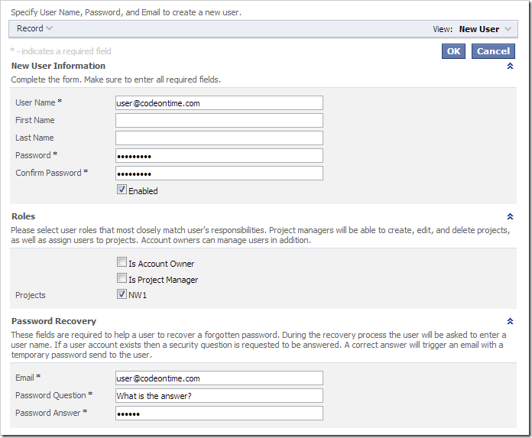Open the Record dropdown menu
Screen dimensions: 532x438
pyautogui.click(x=34, y=29)
